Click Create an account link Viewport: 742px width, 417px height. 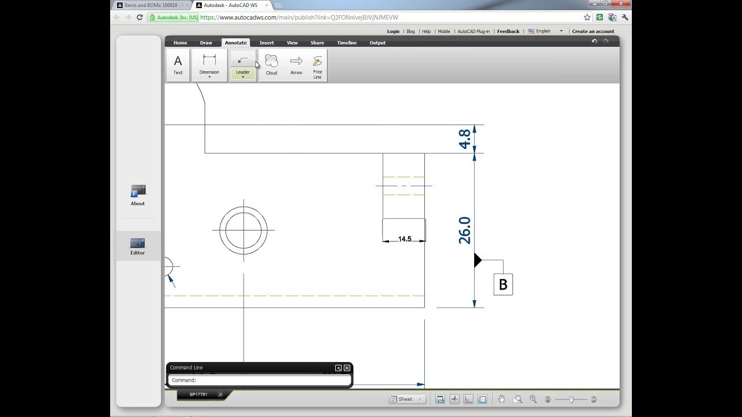pos(593,31)
